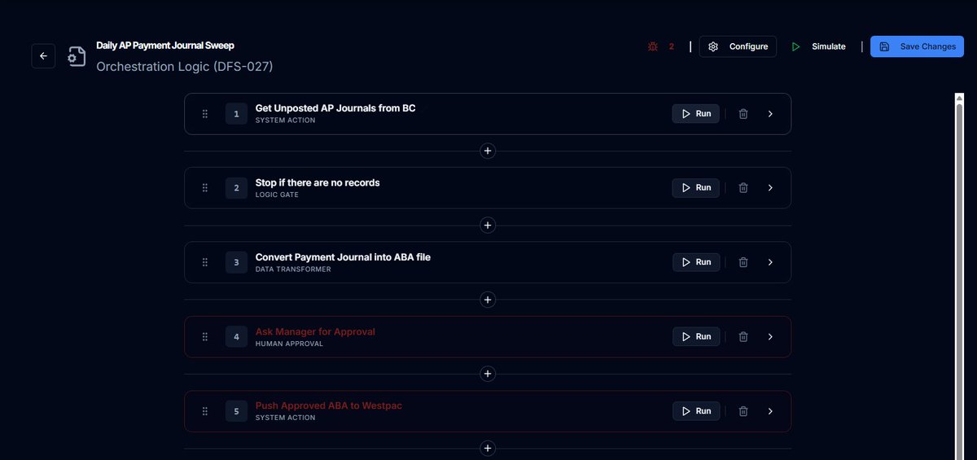Grab the drag handle of step 1
977x460 pixels.
click(x=205, y=114)
